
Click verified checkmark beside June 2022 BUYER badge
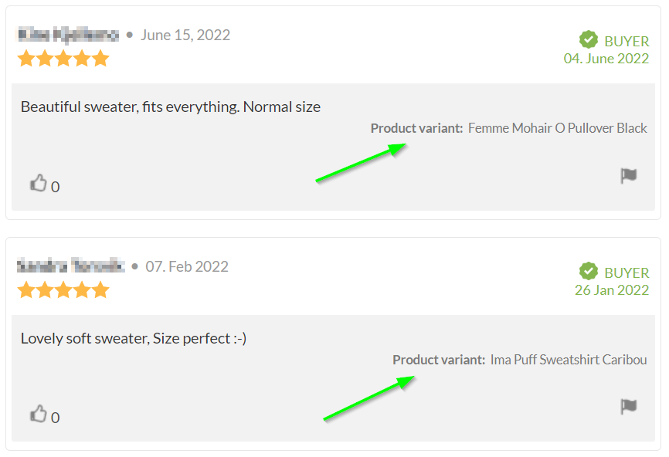pos(589,40)
